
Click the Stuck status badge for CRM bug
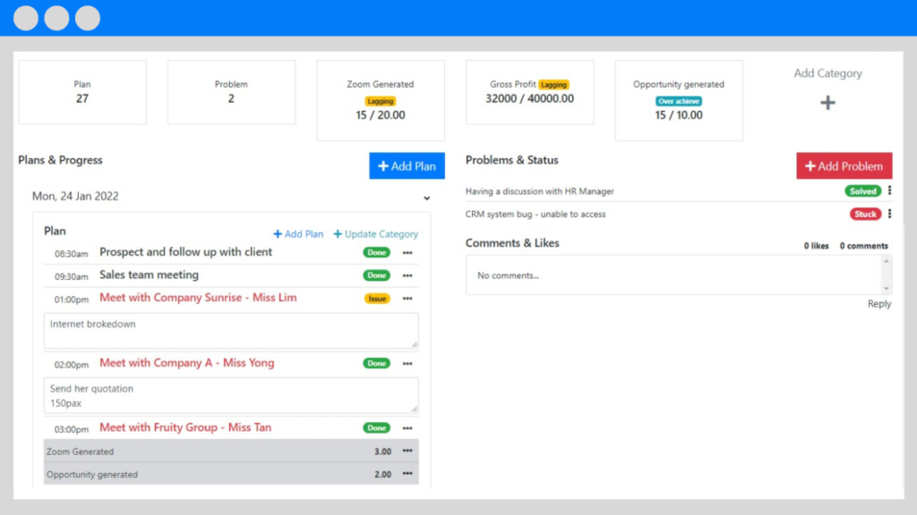click(865, 215)
